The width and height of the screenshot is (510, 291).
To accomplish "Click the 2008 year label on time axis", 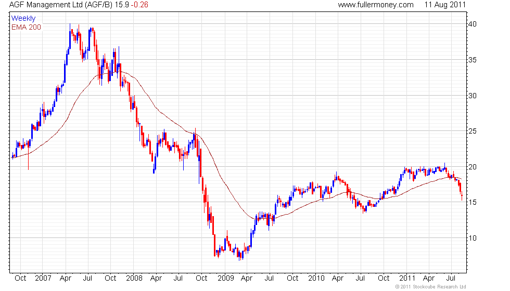I will 134,279.
